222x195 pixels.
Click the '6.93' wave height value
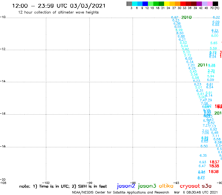202,162
